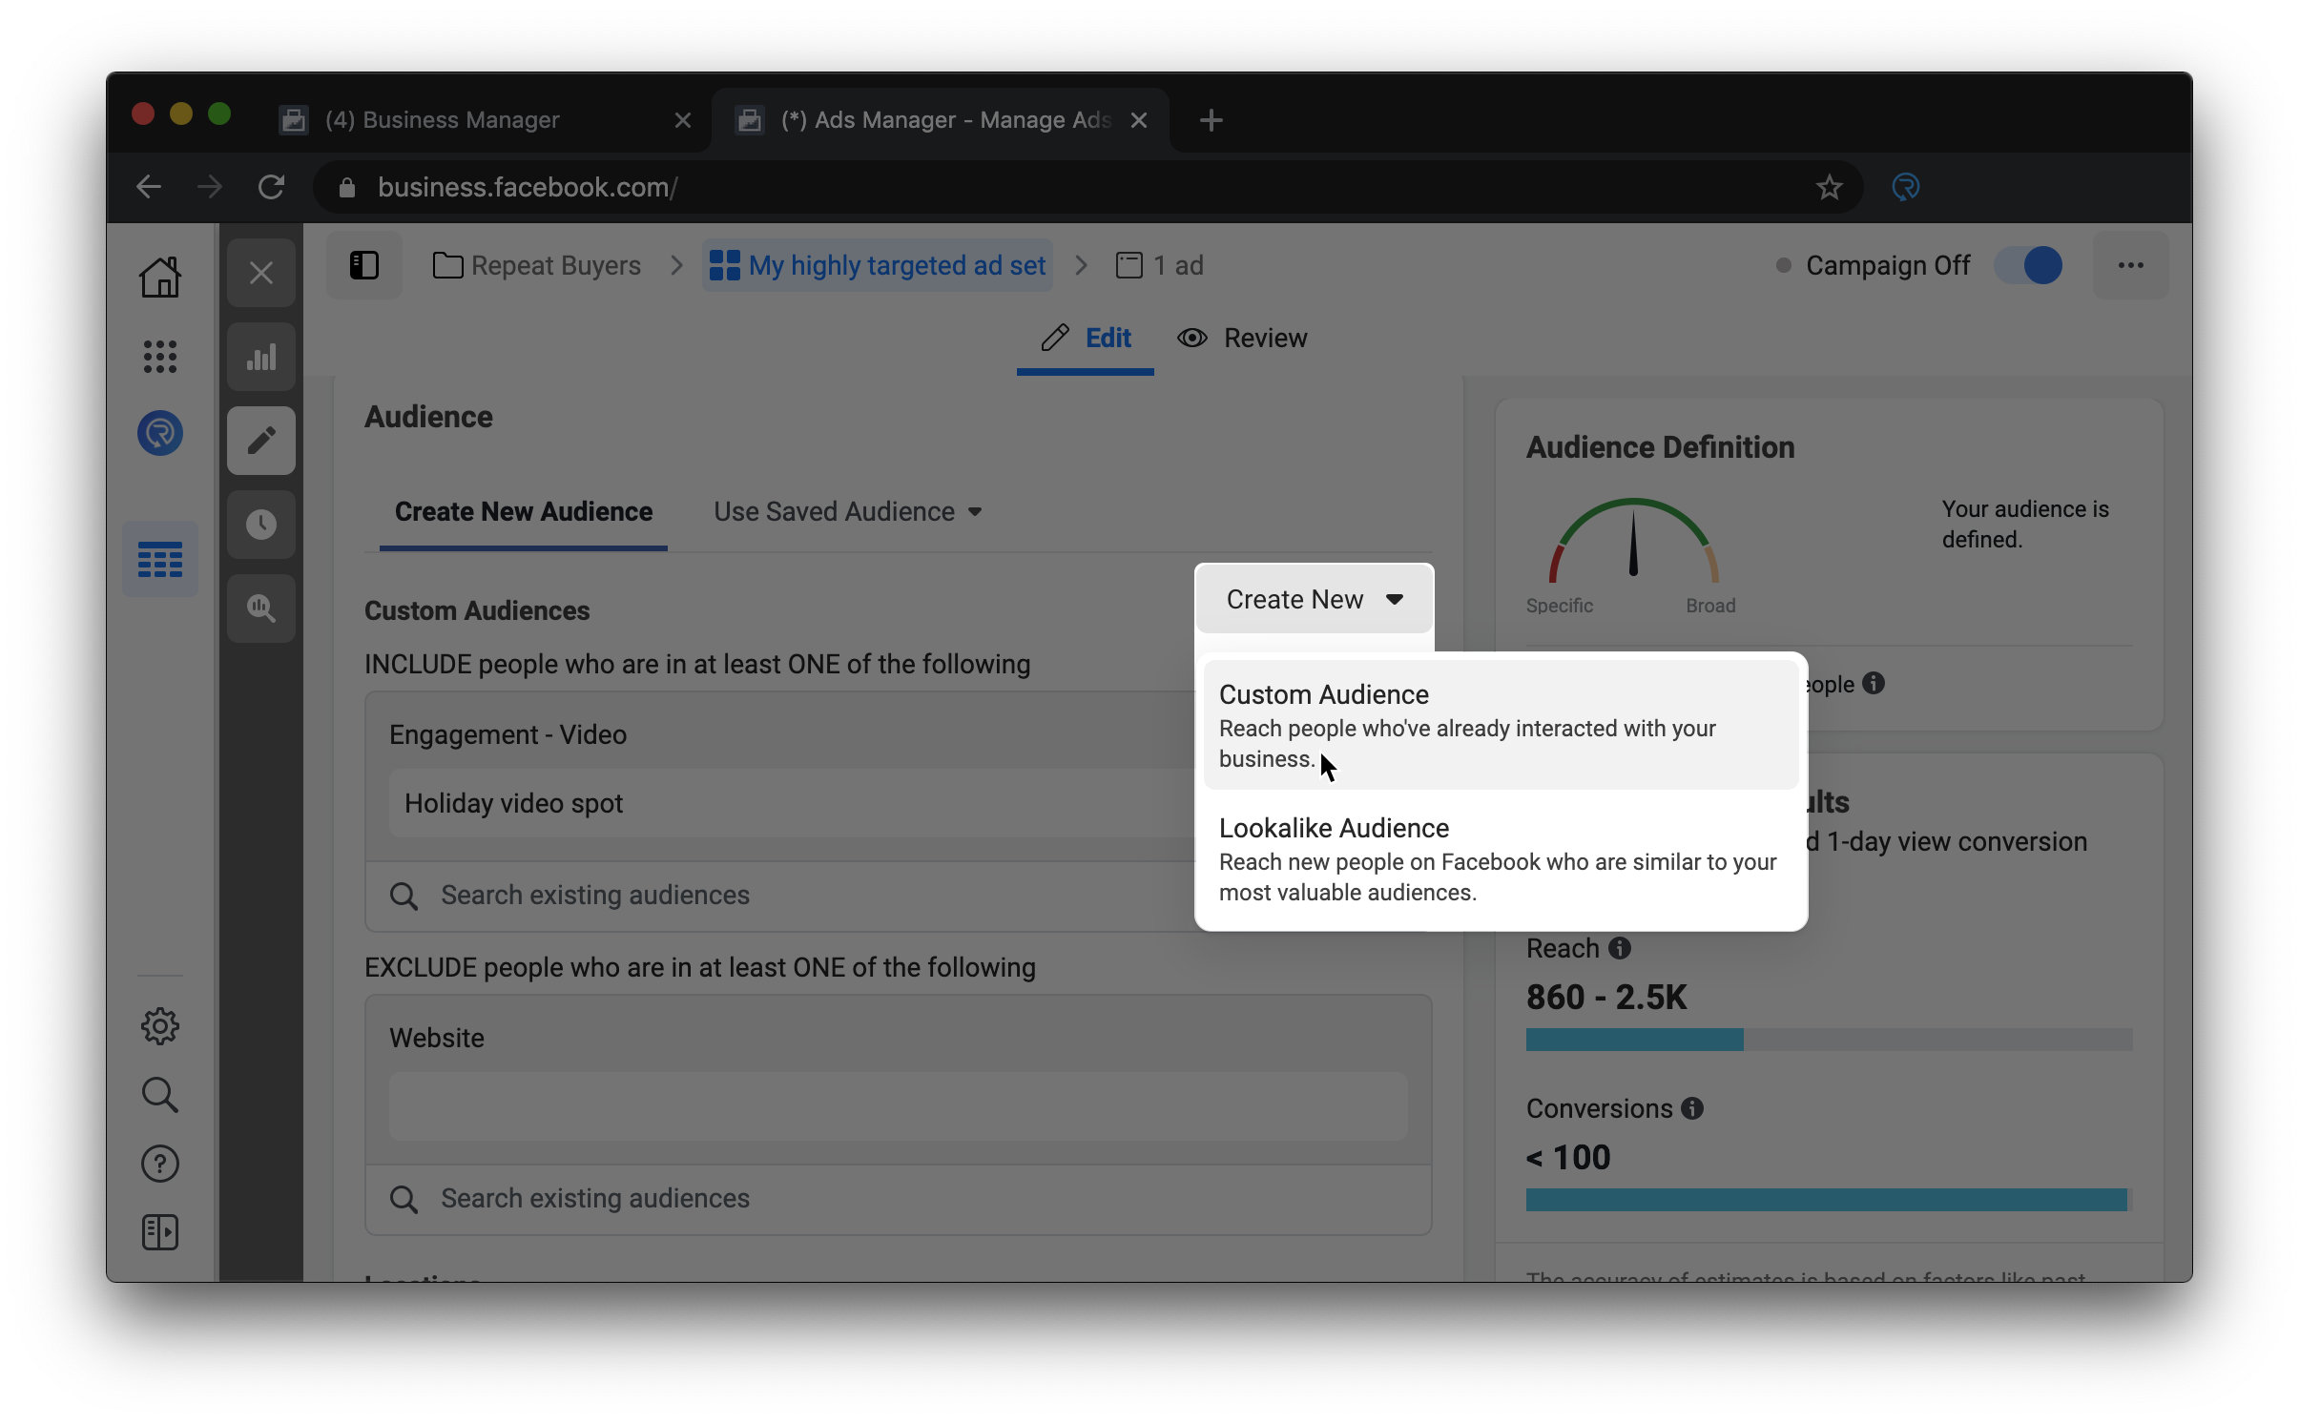Click the Conversions info icon
This screenshot has height=1423, width=2299.
1692,1108
